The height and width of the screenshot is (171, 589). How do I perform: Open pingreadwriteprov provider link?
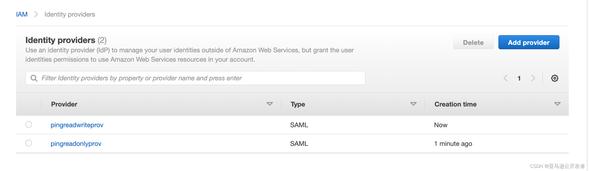tap(77, 125)
